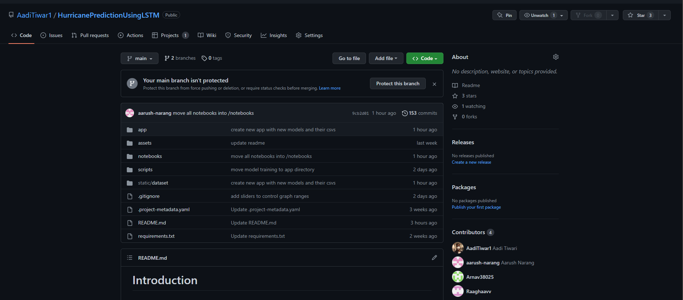Click the repository icon beside AadiTiwar1
The height and width of the screenshot is (300, 683).
pyautogui.click(x=11, y=15)
